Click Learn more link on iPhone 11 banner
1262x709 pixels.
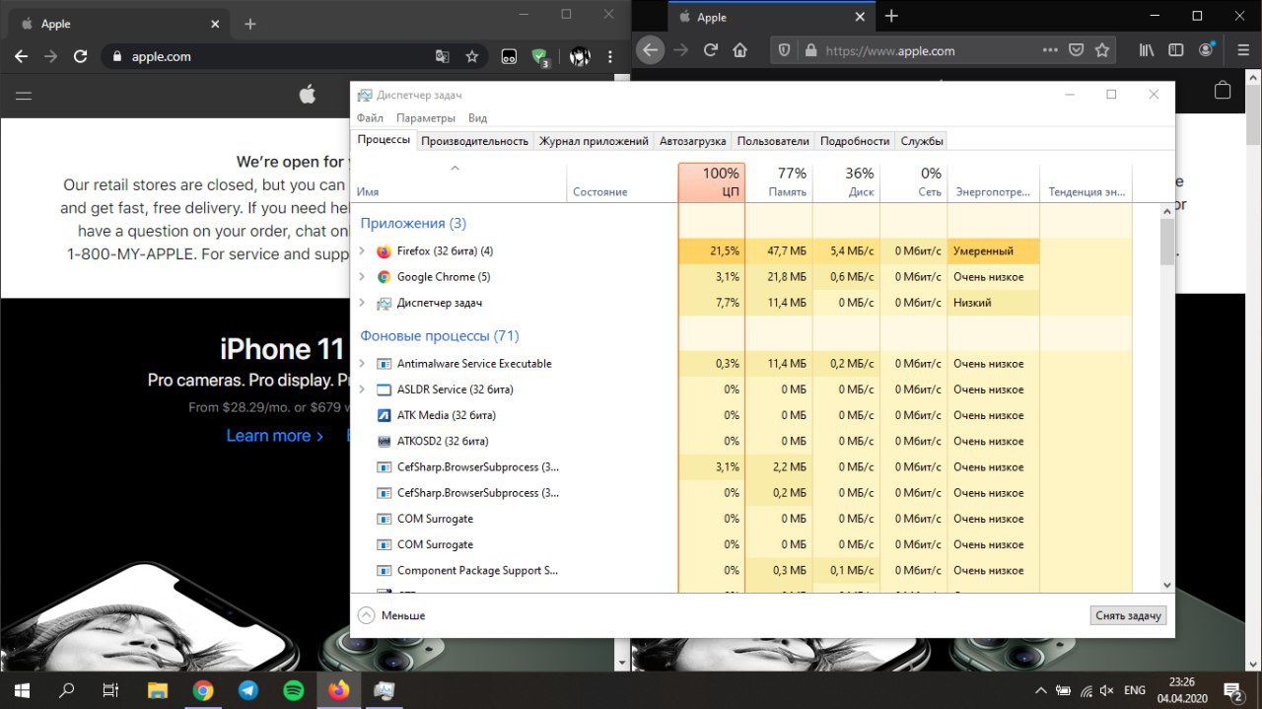tap(275, 436)
